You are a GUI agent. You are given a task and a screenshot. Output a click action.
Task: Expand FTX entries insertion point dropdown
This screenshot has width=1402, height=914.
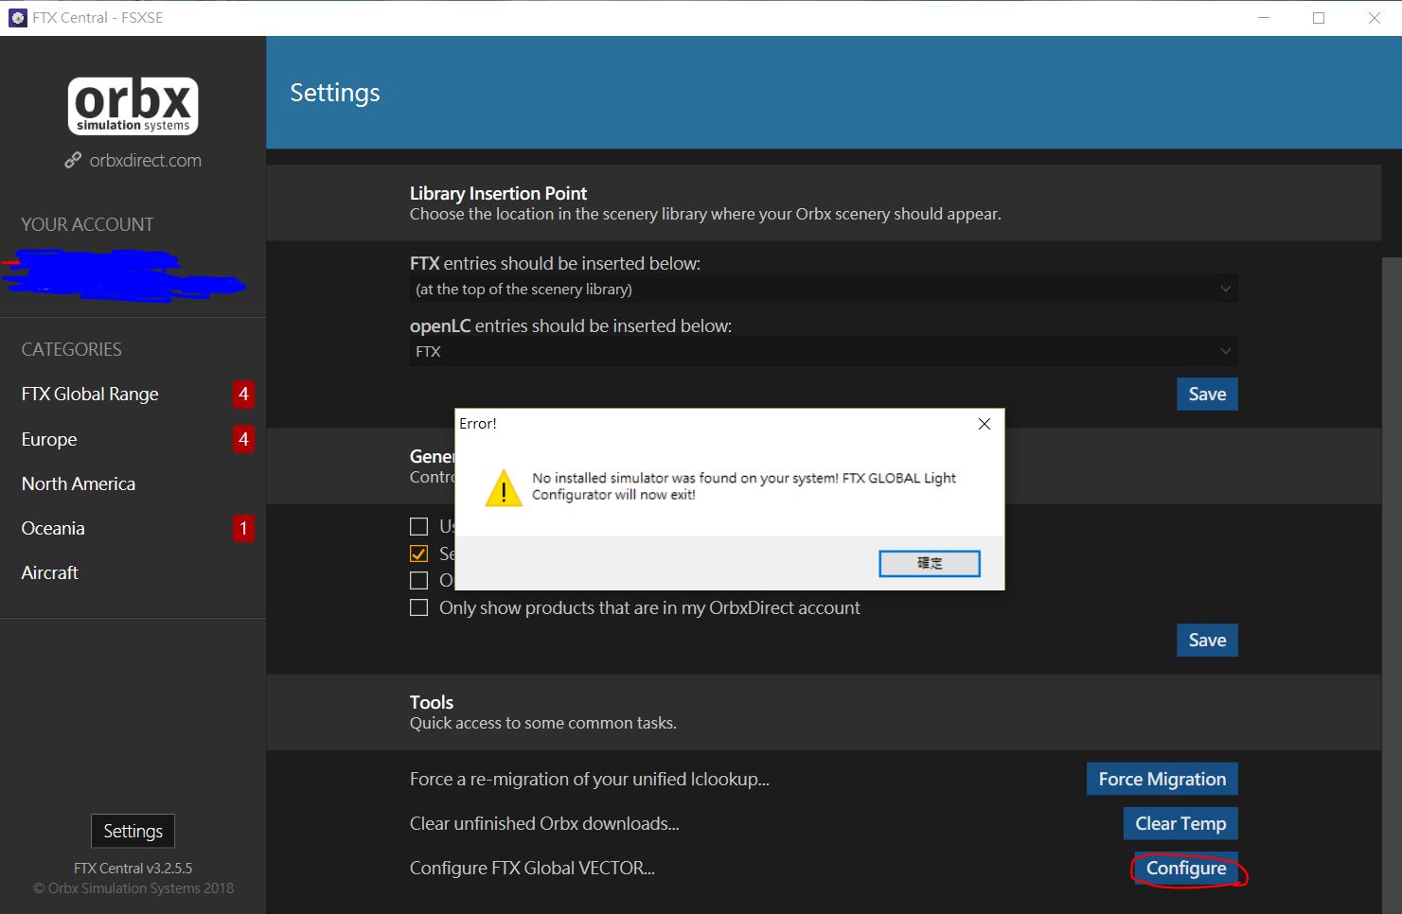pyautogui.click(x=824, y=289)
